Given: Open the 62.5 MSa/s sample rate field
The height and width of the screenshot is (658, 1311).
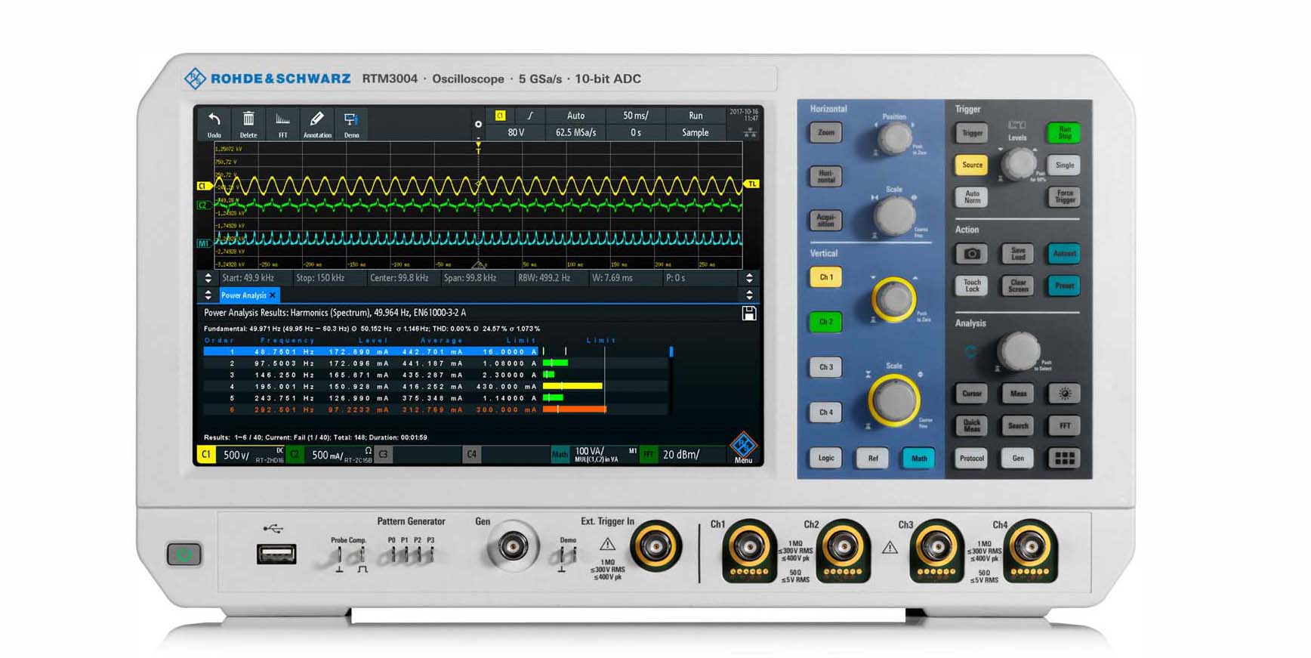Looking at the screenshot, I should [575, 132].
